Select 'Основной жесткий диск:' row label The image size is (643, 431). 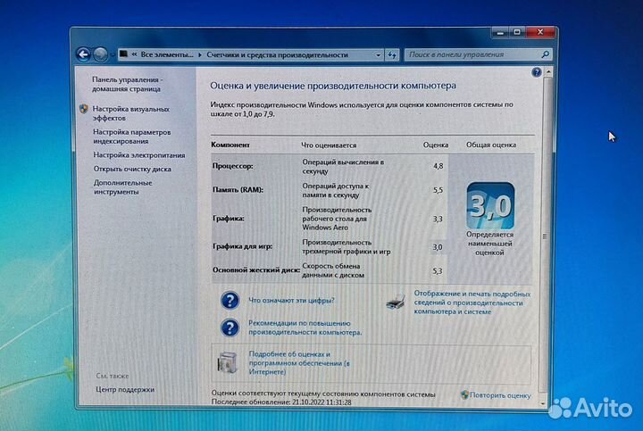(256, 270)
